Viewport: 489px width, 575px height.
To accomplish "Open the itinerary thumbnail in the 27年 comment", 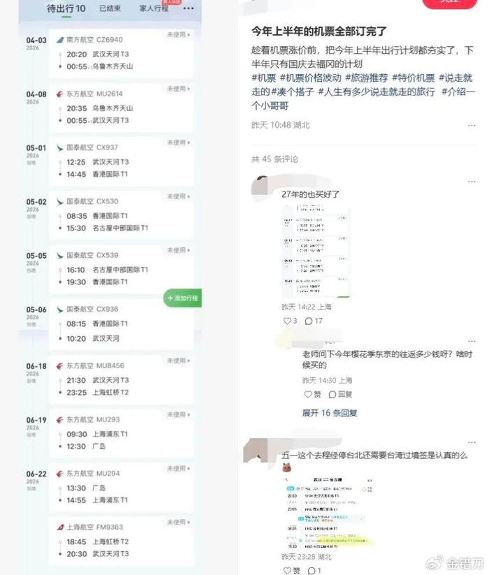I will 316,252.
